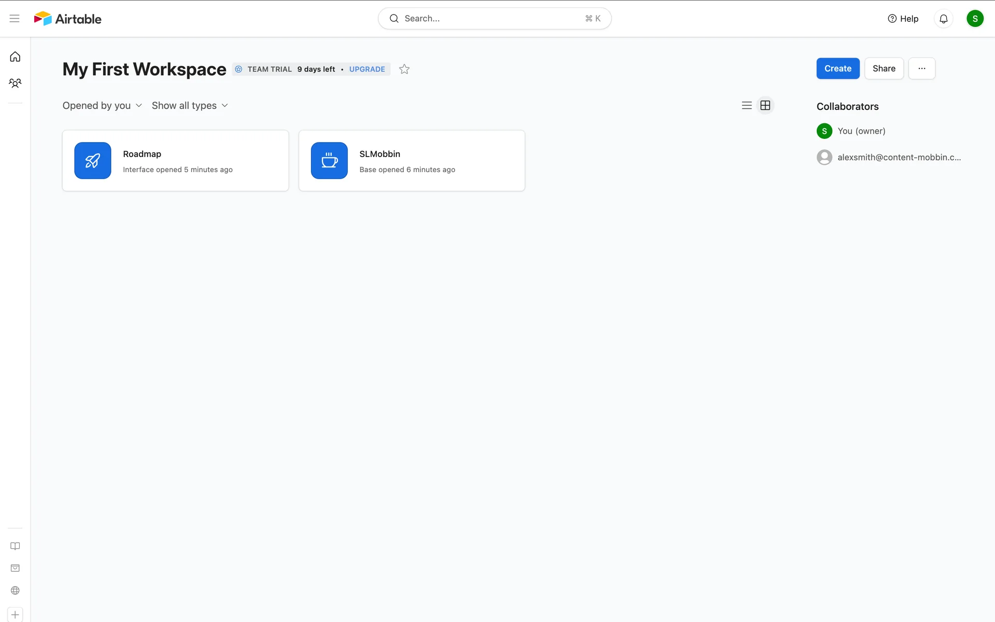Open the hamburger sidebar menu
995x622 pixels.
coord(15,19)
